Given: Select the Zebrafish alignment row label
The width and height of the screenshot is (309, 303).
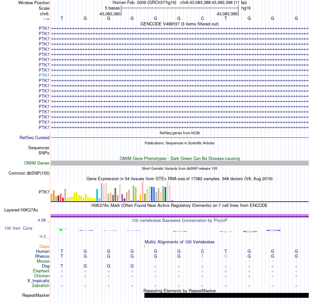Looking at the screenshot, I should [41, 286].
